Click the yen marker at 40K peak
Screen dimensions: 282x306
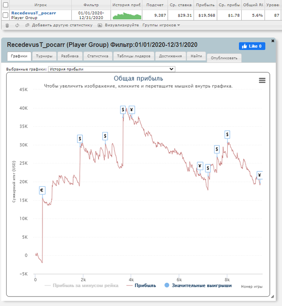click(132, 110)
